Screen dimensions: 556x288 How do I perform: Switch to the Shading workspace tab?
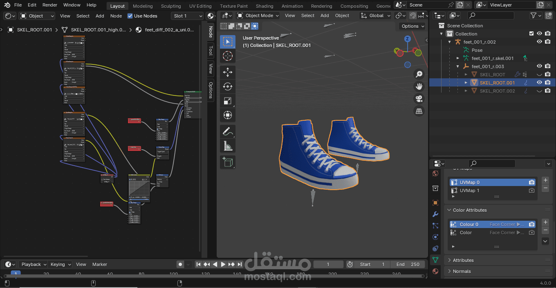(265, 6)
